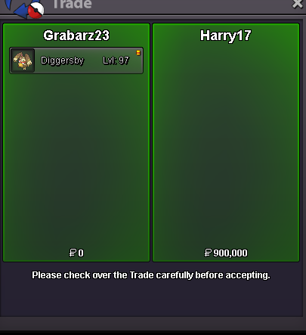306x335 pixels.
Task: Click the gap between Diggersby name and level
Action: [x=93, y=60]
